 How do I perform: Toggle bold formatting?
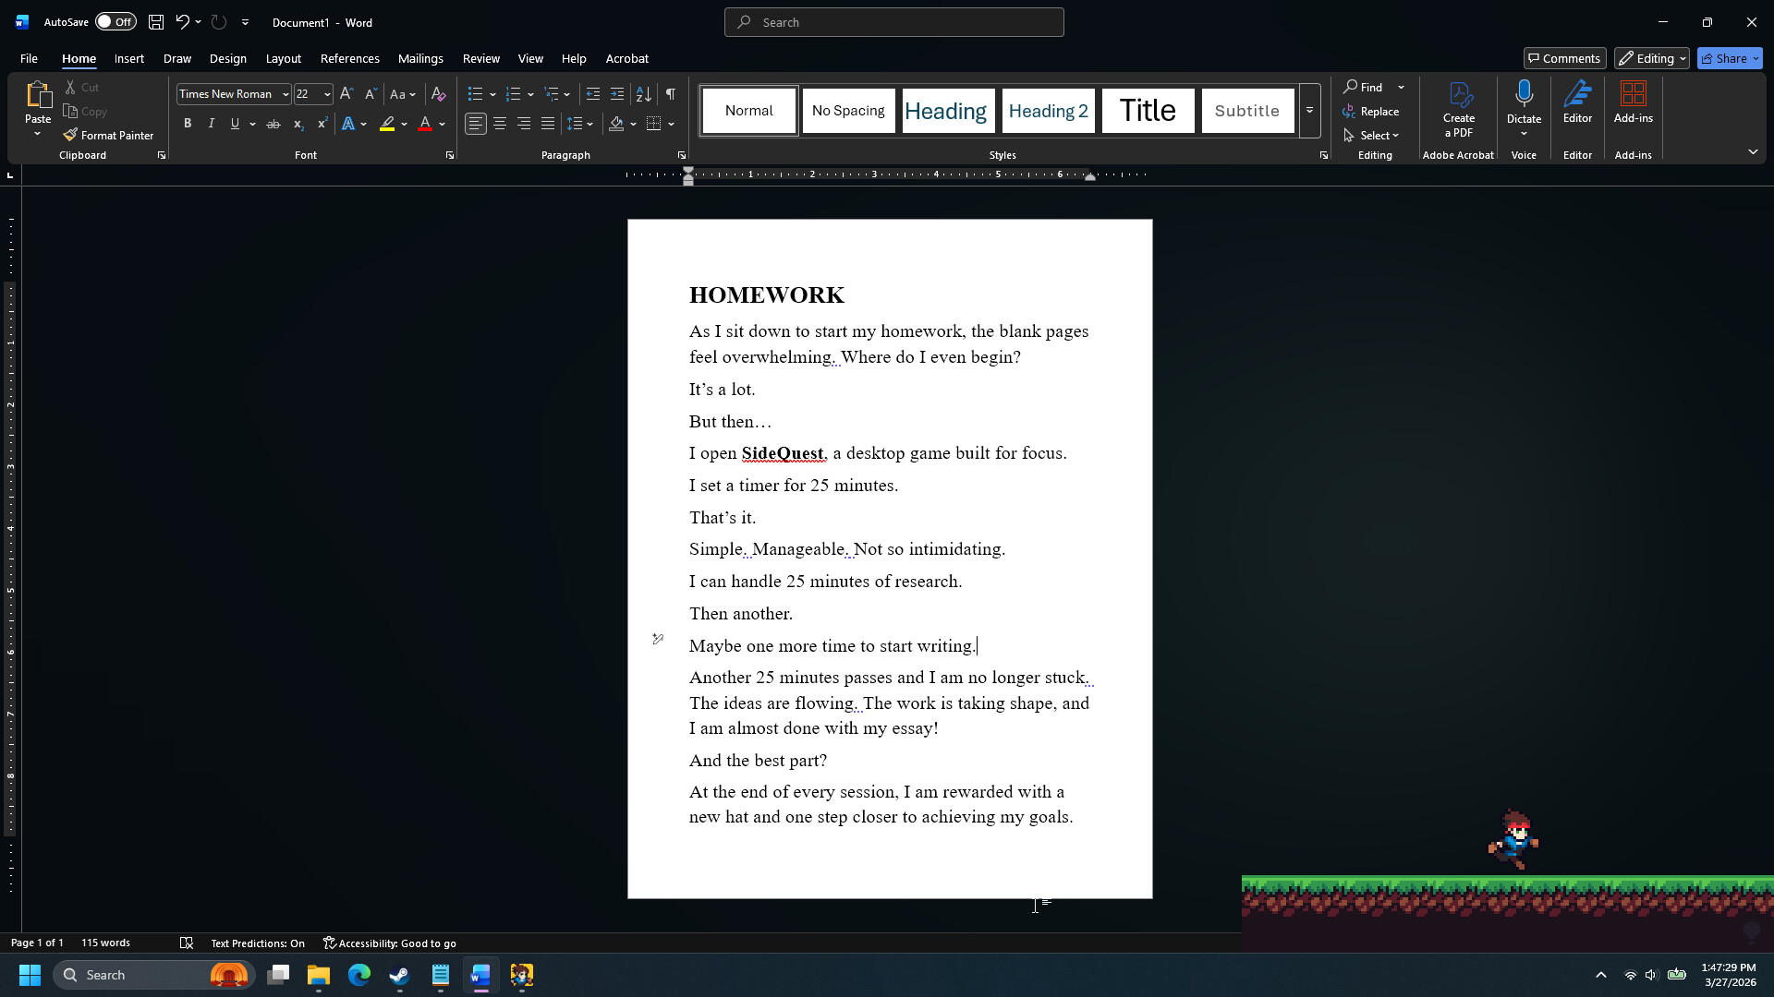188,123
